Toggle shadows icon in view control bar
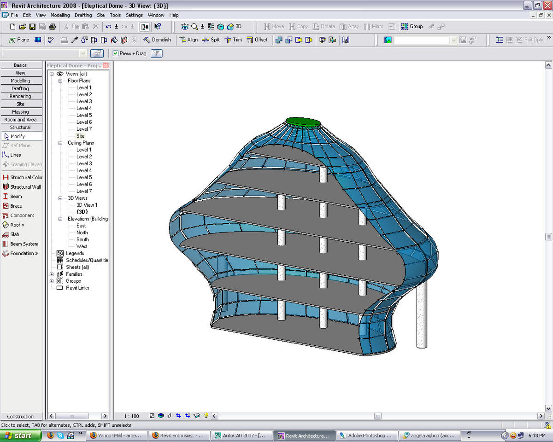 170,416
